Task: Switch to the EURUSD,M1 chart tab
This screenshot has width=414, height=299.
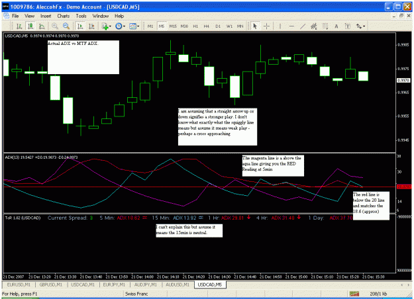Action: coord(19,284)
